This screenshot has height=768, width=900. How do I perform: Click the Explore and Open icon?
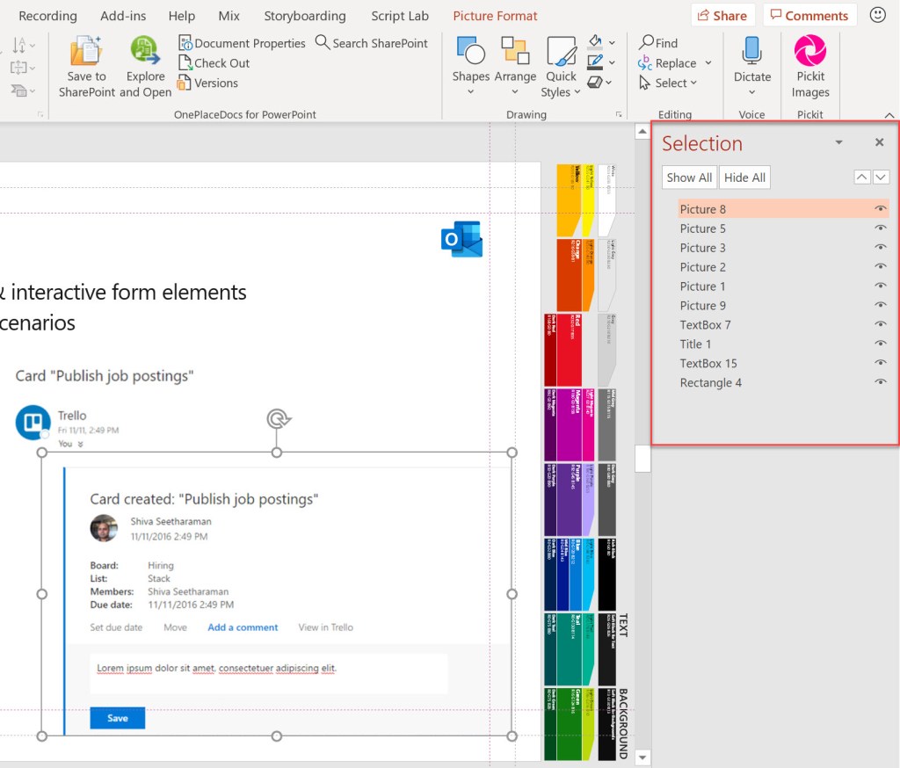pyautogui.click(x=145, y=62)
